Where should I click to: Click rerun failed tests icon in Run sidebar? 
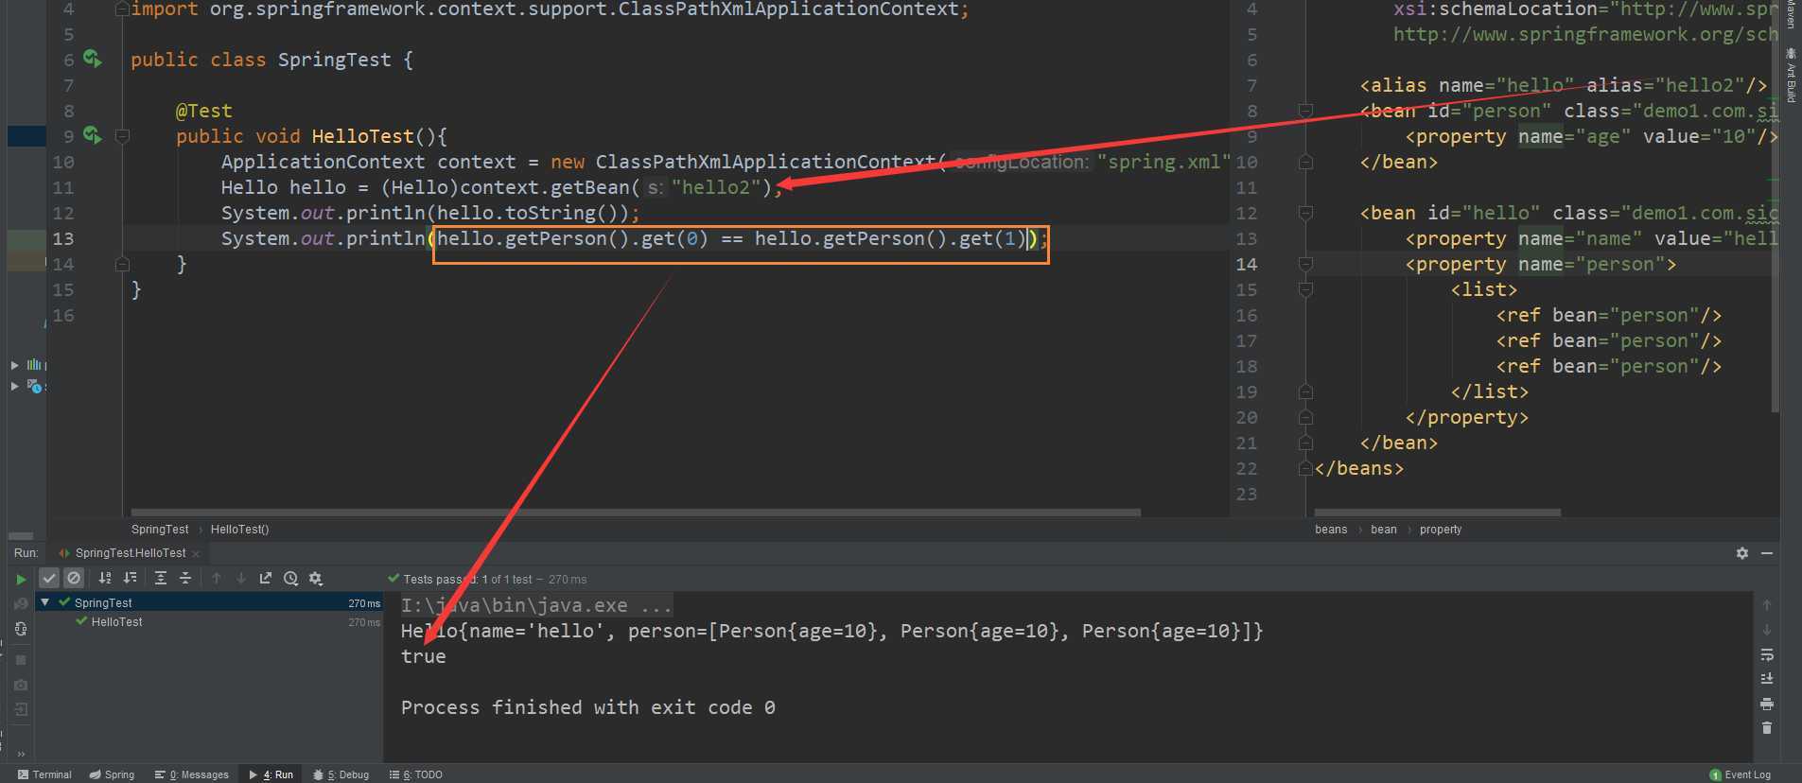coord(21,603)
